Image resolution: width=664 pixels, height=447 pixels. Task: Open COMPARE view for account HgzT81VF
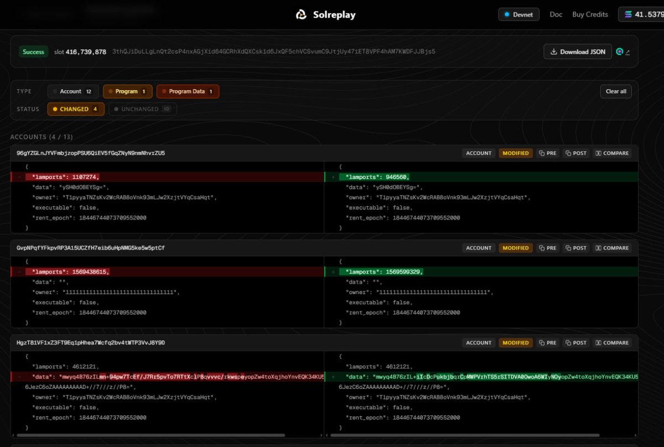pyautogui.click(x=612, y=343)
